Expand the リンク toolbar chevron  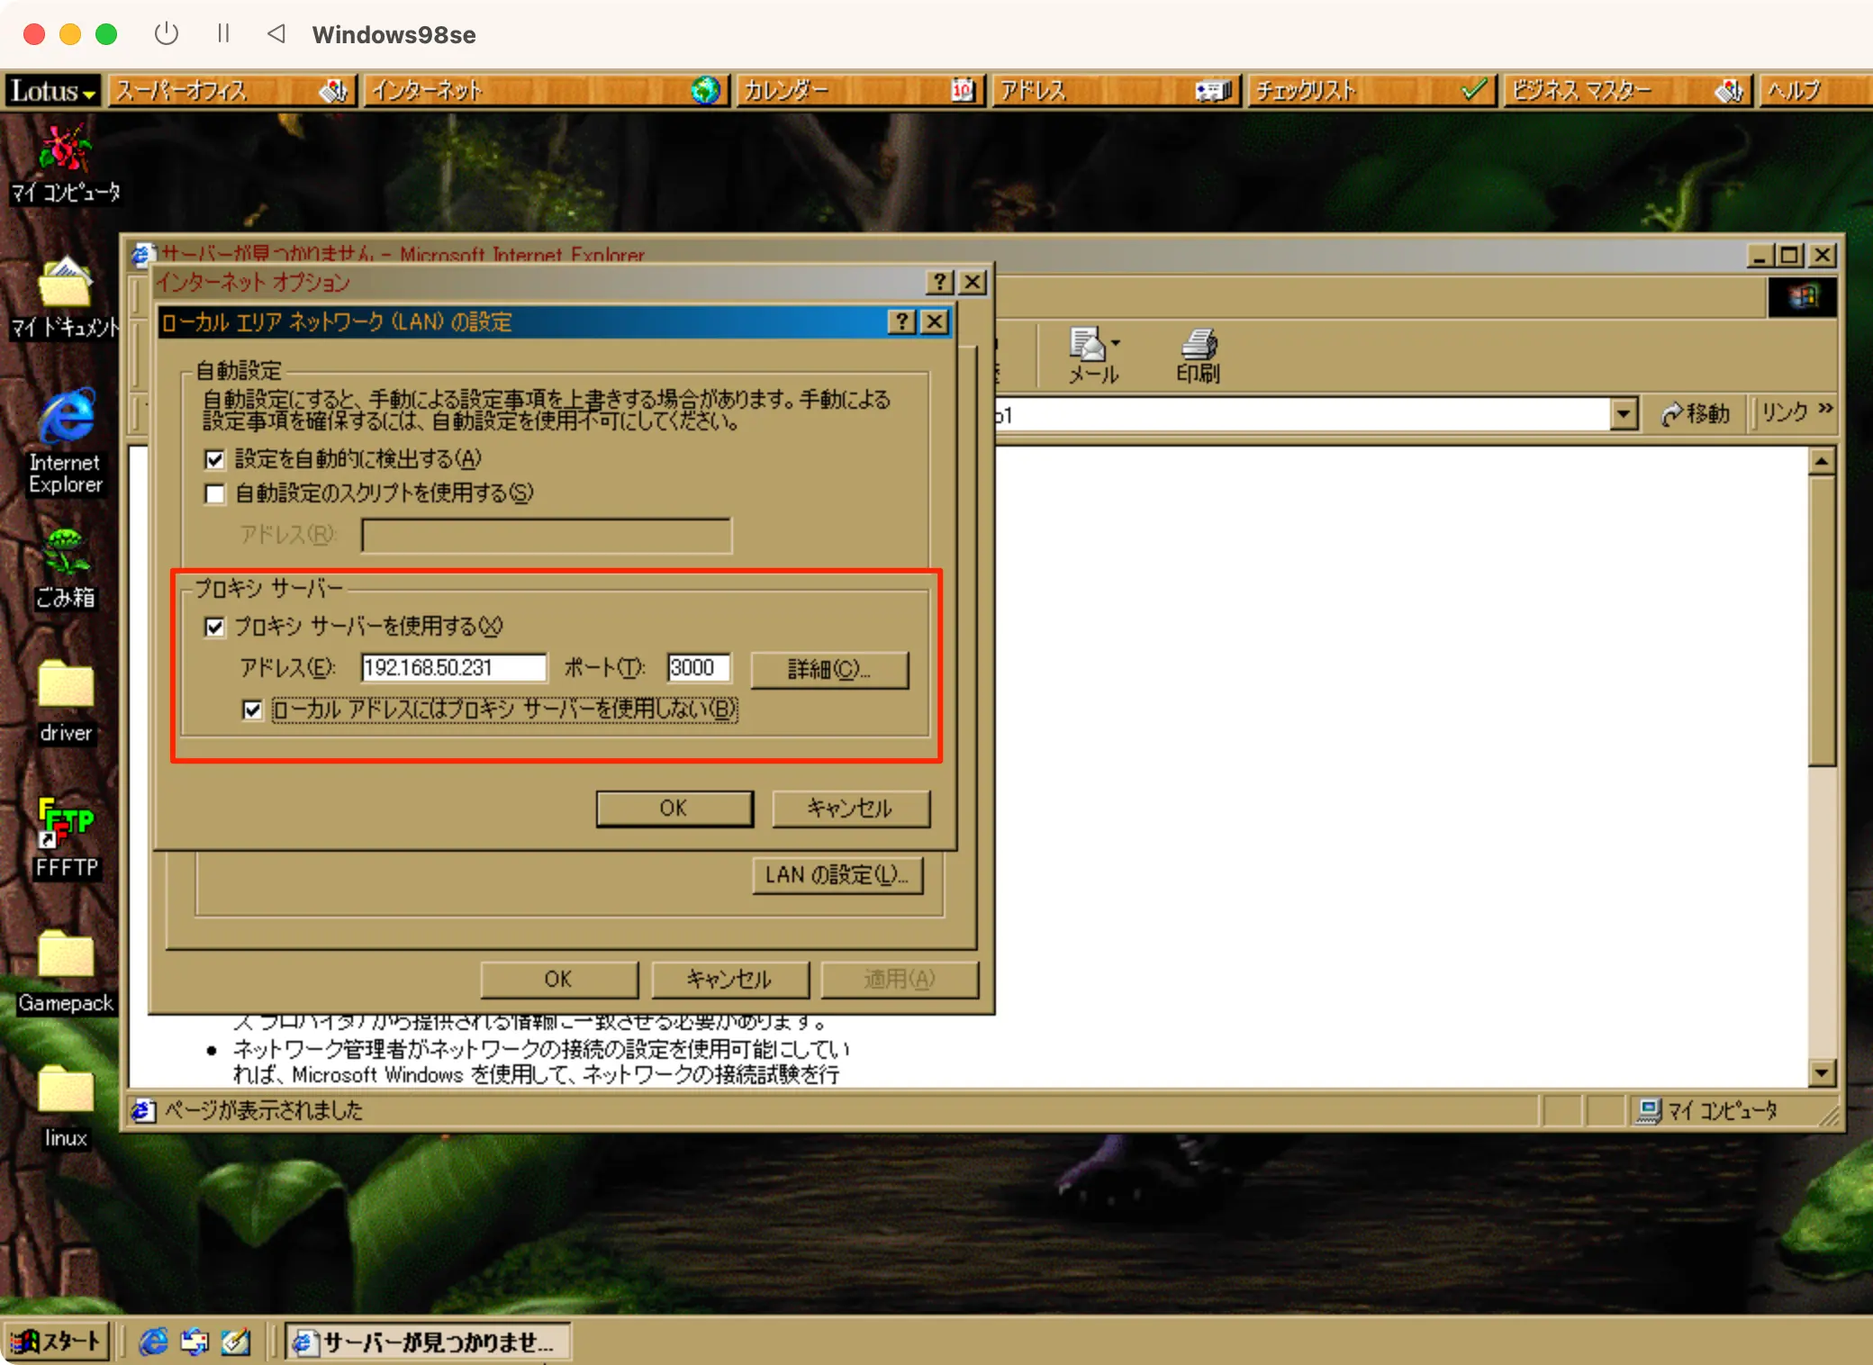[x=1825, y=410]
